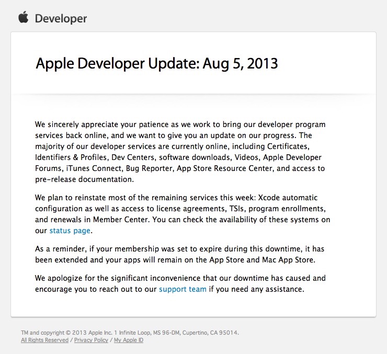Screen dimensions: 387x354
Task: Click the TM and copyright footer line
Action: tap(130, 333)
